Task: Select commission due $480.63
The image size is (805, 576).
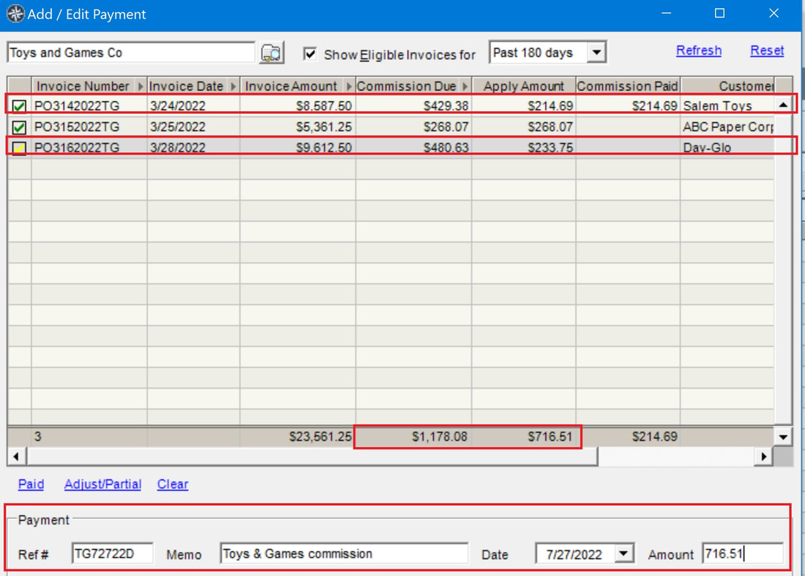Action: tap(413, 148)
